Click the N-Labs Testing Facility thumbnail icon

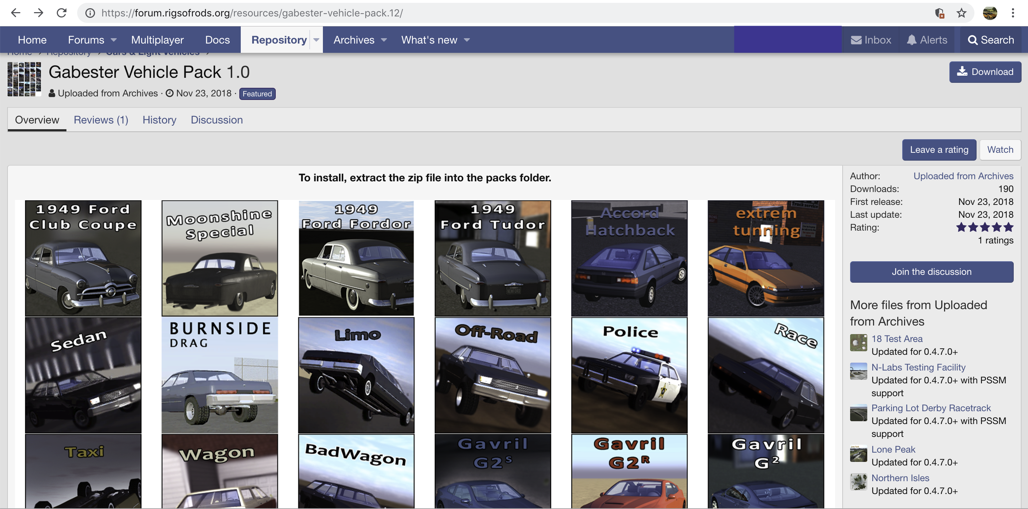coord(858,371)
